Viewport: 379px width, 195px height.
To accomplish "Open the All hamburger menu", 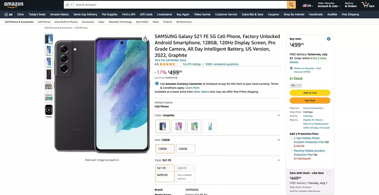I will [8, 14].
